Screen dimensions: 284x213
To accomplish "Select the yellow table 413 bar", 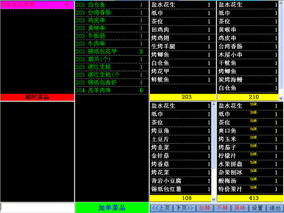I will [248, 197].
